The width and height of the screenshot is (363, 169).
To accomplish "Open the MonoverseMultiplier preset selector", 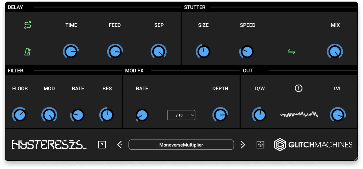I will coord(181,145).
